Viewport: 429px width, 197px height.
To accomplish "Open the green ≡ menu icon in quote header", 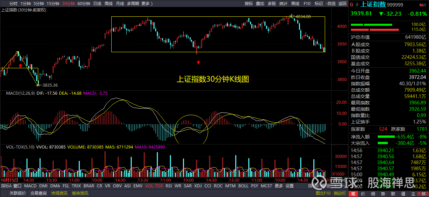I will (x=357, y=5).
